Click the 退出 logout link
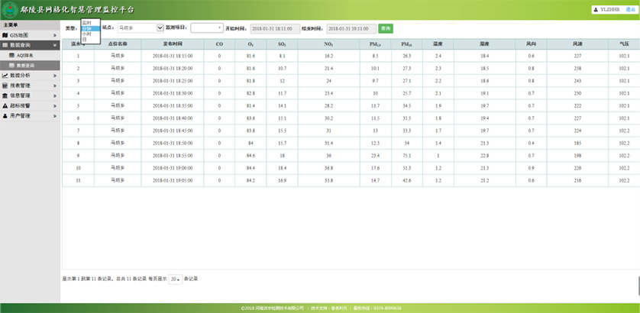 click(630, 10)
